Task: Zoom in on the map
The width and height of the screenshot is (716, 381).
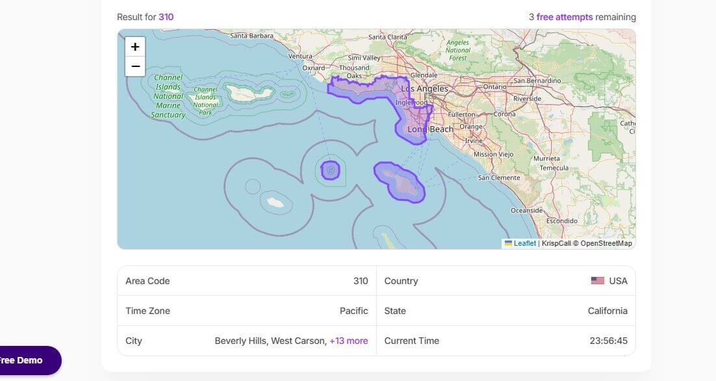Action: click(135, 47)
